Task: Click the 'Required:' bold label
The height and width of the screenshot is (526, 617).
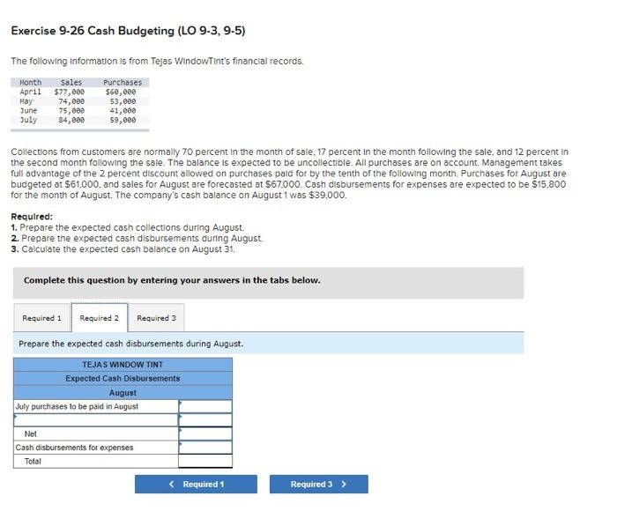Action: pos(32,217)
